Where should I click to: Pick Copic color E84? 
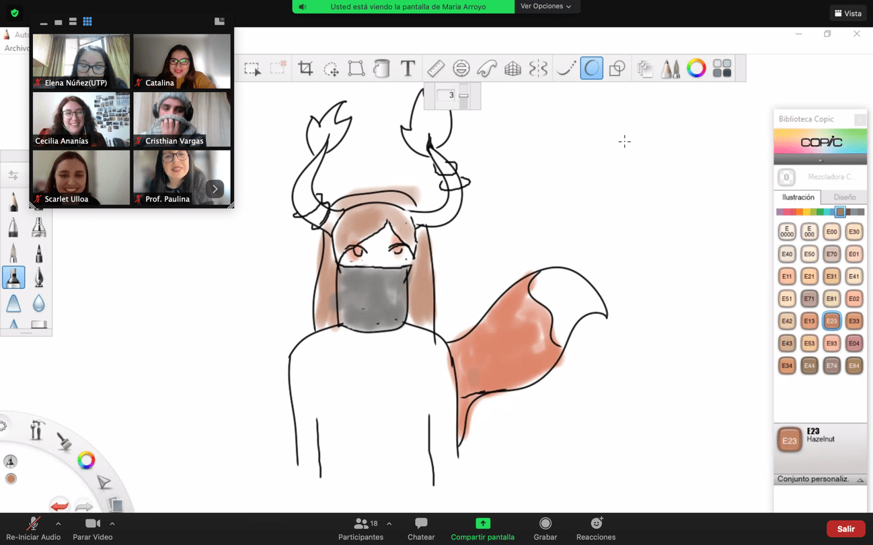(854, 366)
